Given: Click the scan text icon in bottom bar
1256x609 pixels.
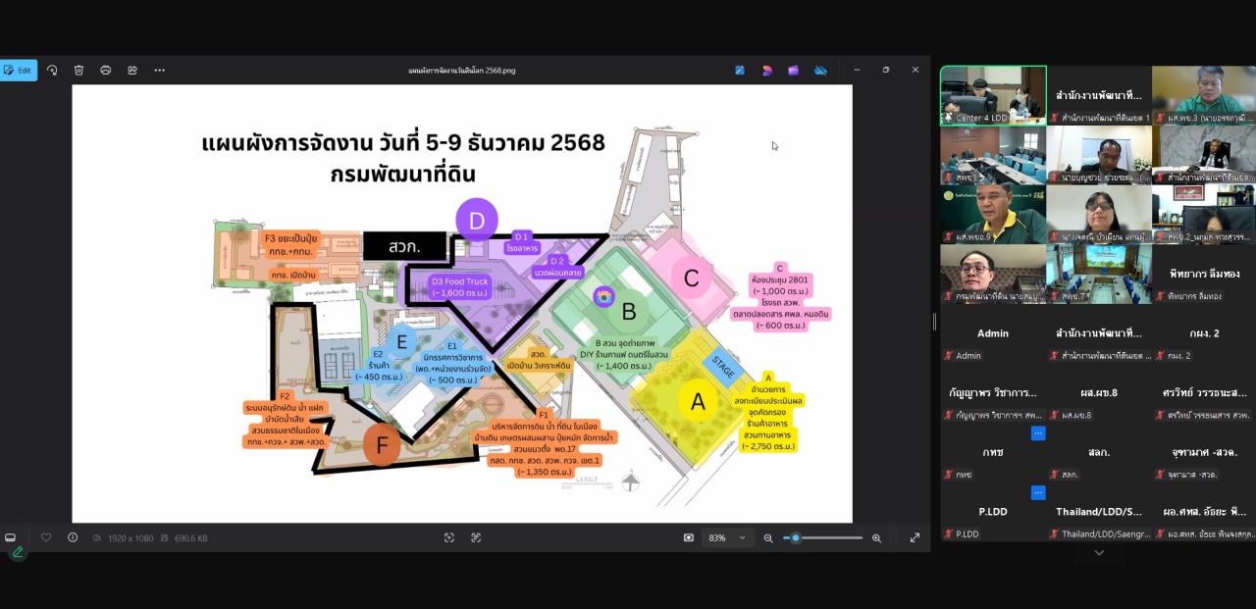Looking at the screenshot, I should pyautogui.click(x=476, y=537).
